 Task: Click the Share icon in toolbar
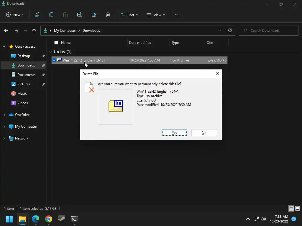click(94, 15)
